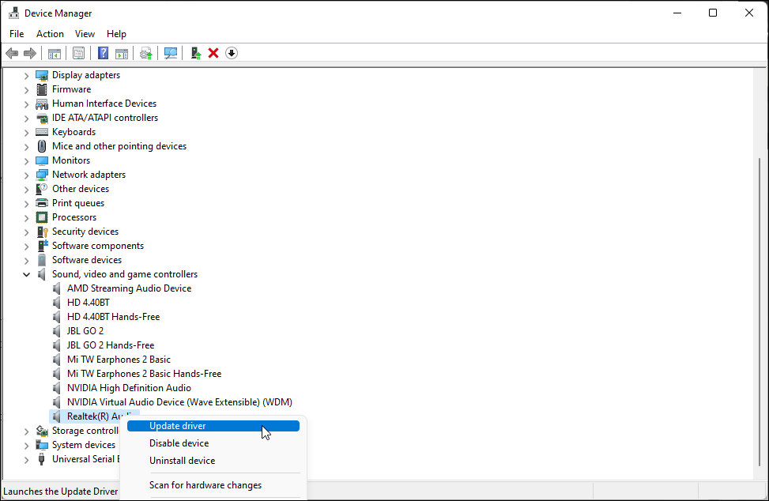769x501 pixels.
Task: Open the File menu
Action: (x=17, y=34)
